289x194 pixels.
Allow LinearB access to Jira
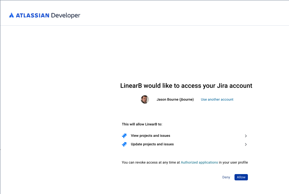(x=241, y=177)
